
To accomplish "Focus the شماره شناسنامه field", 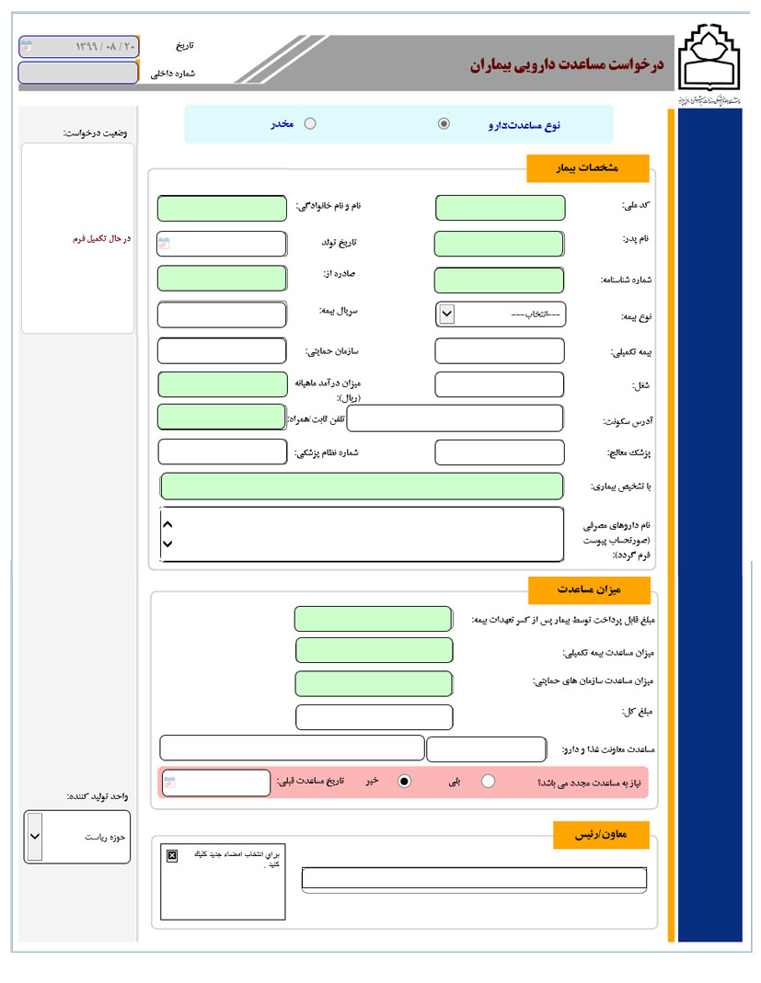I will point(500,280).
